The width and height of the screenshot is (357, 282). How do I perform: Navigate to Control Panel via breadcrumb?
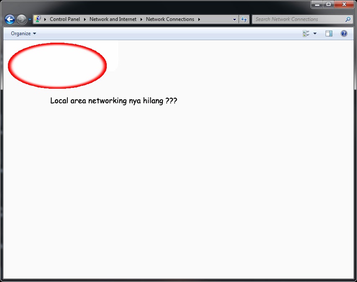(65, 19)
